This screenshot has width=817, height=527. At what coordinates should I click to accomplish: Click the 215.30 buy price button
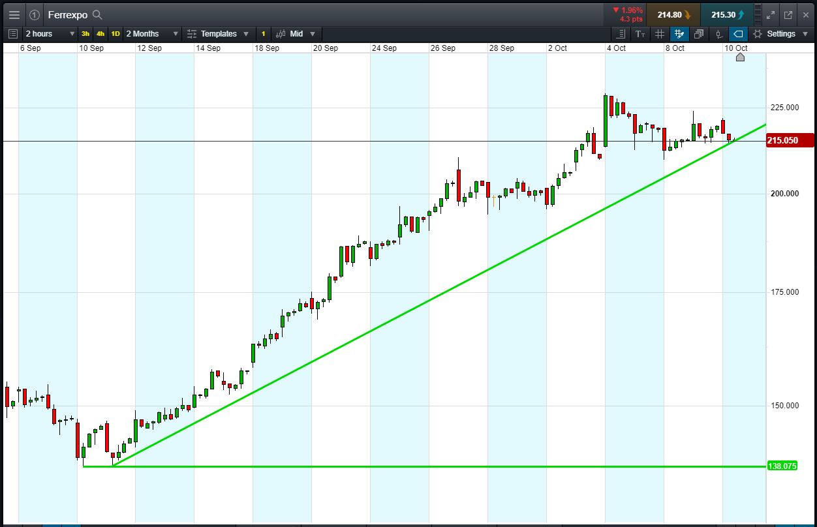pos(726,14)
